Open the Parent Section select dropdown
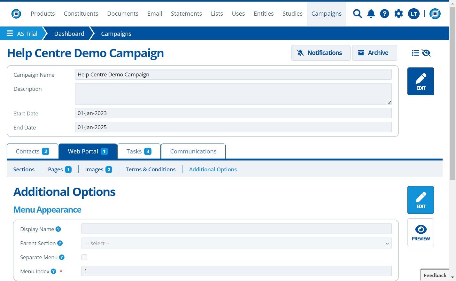 click(x=236, y=243)
